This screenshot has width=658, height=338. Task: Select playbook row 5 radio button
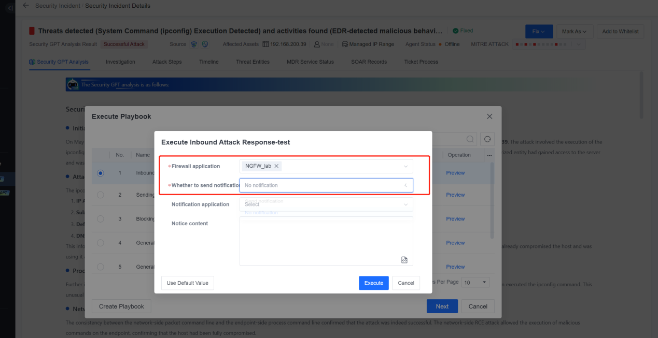coord(101,267)
